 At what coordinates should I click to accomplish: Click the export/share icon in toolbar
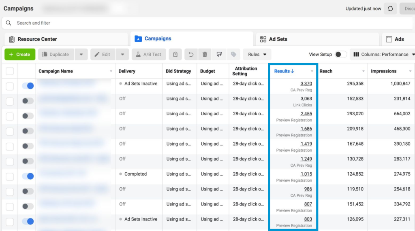coord(219,55)
